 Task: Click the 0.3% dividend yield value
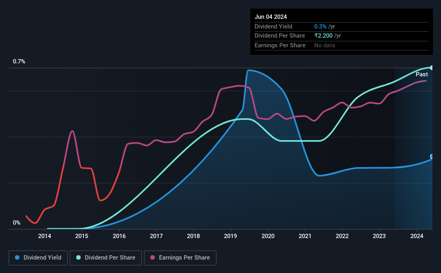pyautogui.click(x=320, y=26)
